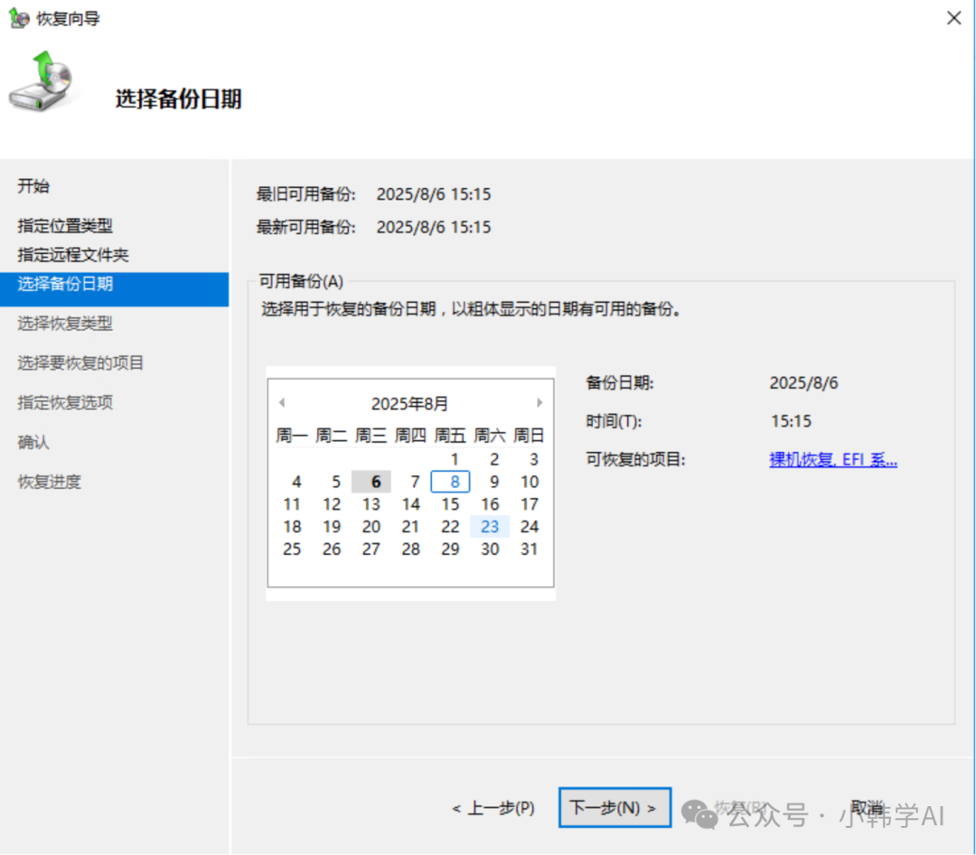Click the 下一步(N) button
976x855 pixels.
[615, 808]
